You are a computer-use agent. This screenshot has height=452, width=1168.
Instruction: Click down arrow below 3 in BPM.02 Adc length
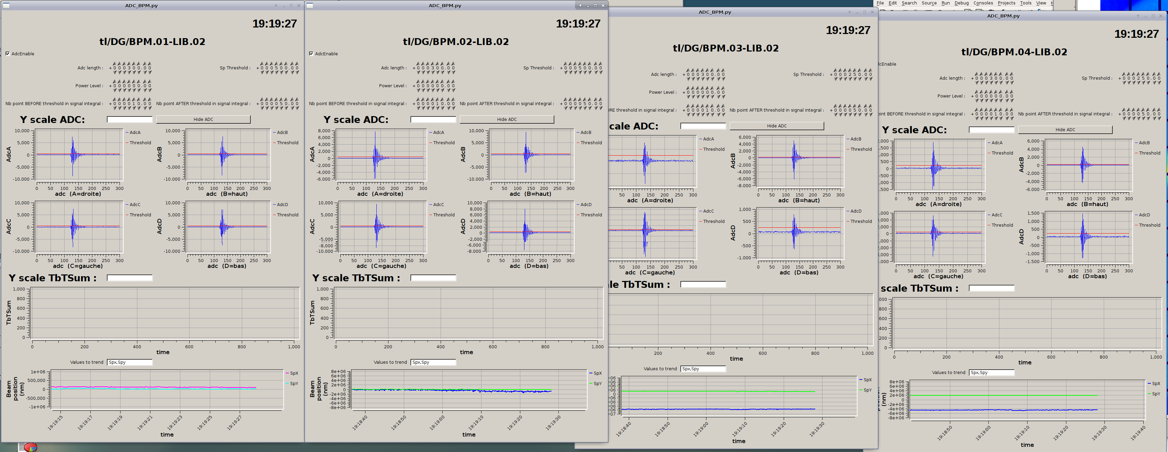(433, 72)
